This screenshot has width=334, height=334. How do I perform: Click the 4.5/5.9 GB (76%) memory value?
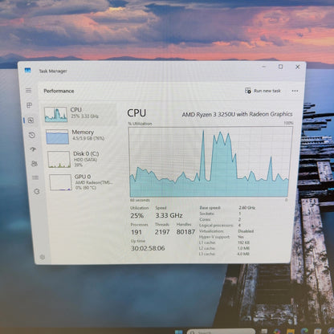(88, 138)
